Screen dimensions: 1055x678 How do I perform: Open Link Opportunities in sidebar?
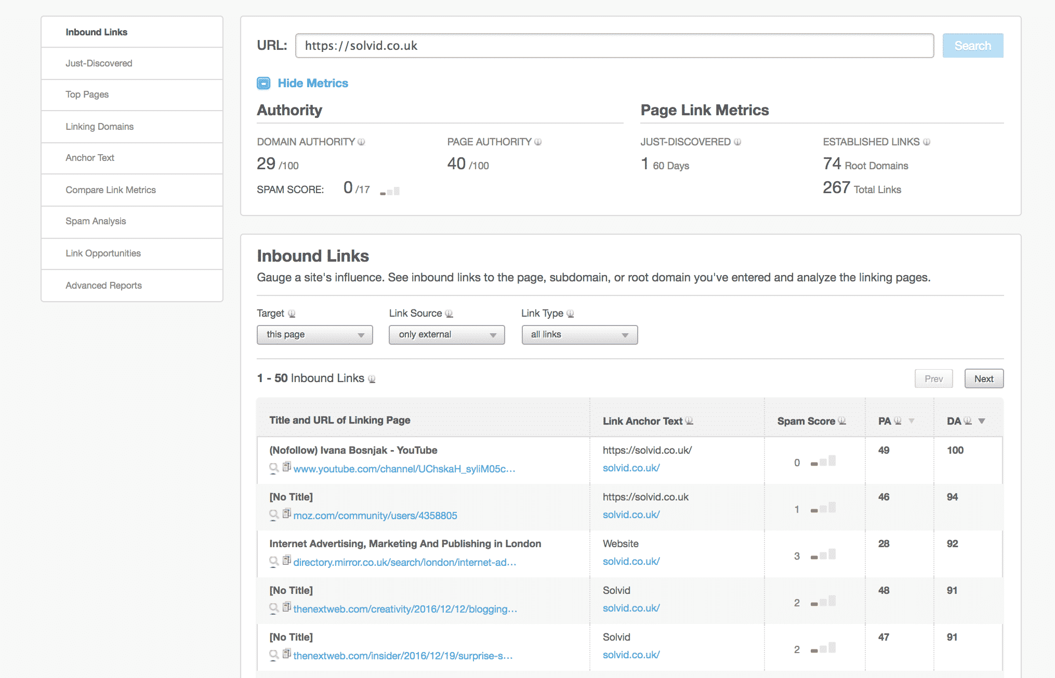click(132, 253)
